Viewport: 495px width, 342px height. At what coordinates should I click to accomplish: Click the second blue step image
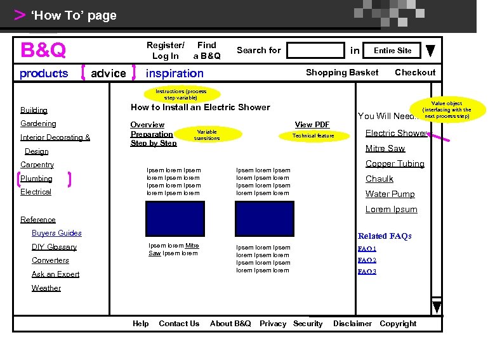pos(265,219)
